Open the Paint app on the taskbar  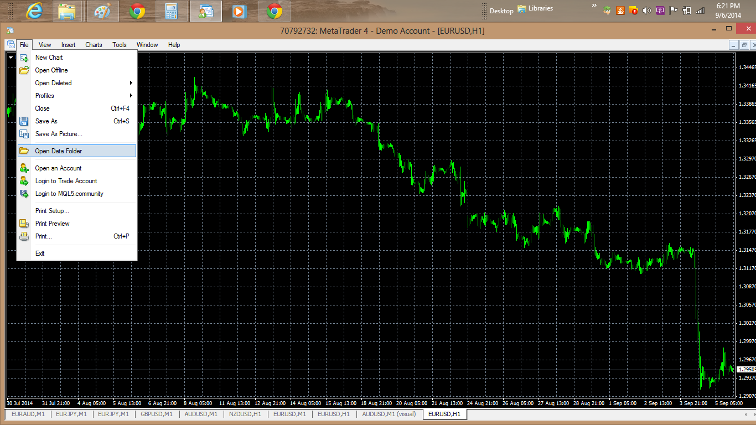click(102, 11)
